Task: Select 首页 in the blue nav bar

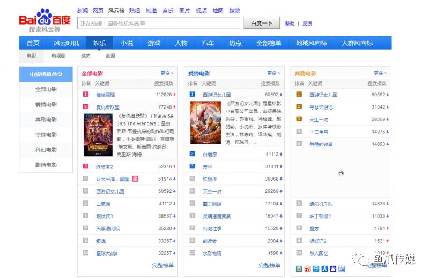Action: click(x=33, y=43)
